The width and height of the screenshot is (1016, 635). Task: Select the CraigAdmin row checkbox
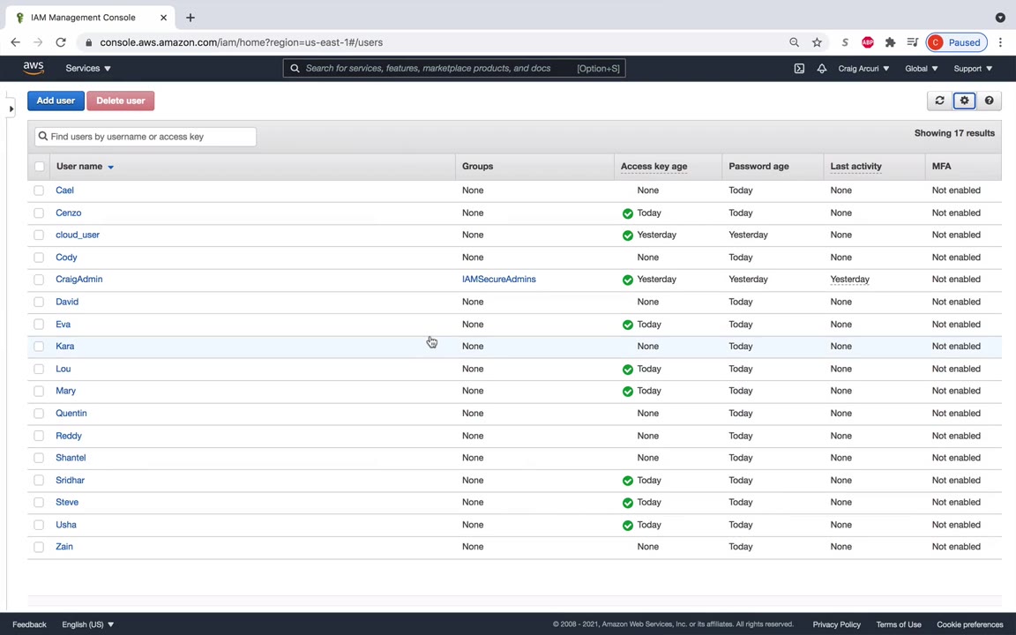39,280
